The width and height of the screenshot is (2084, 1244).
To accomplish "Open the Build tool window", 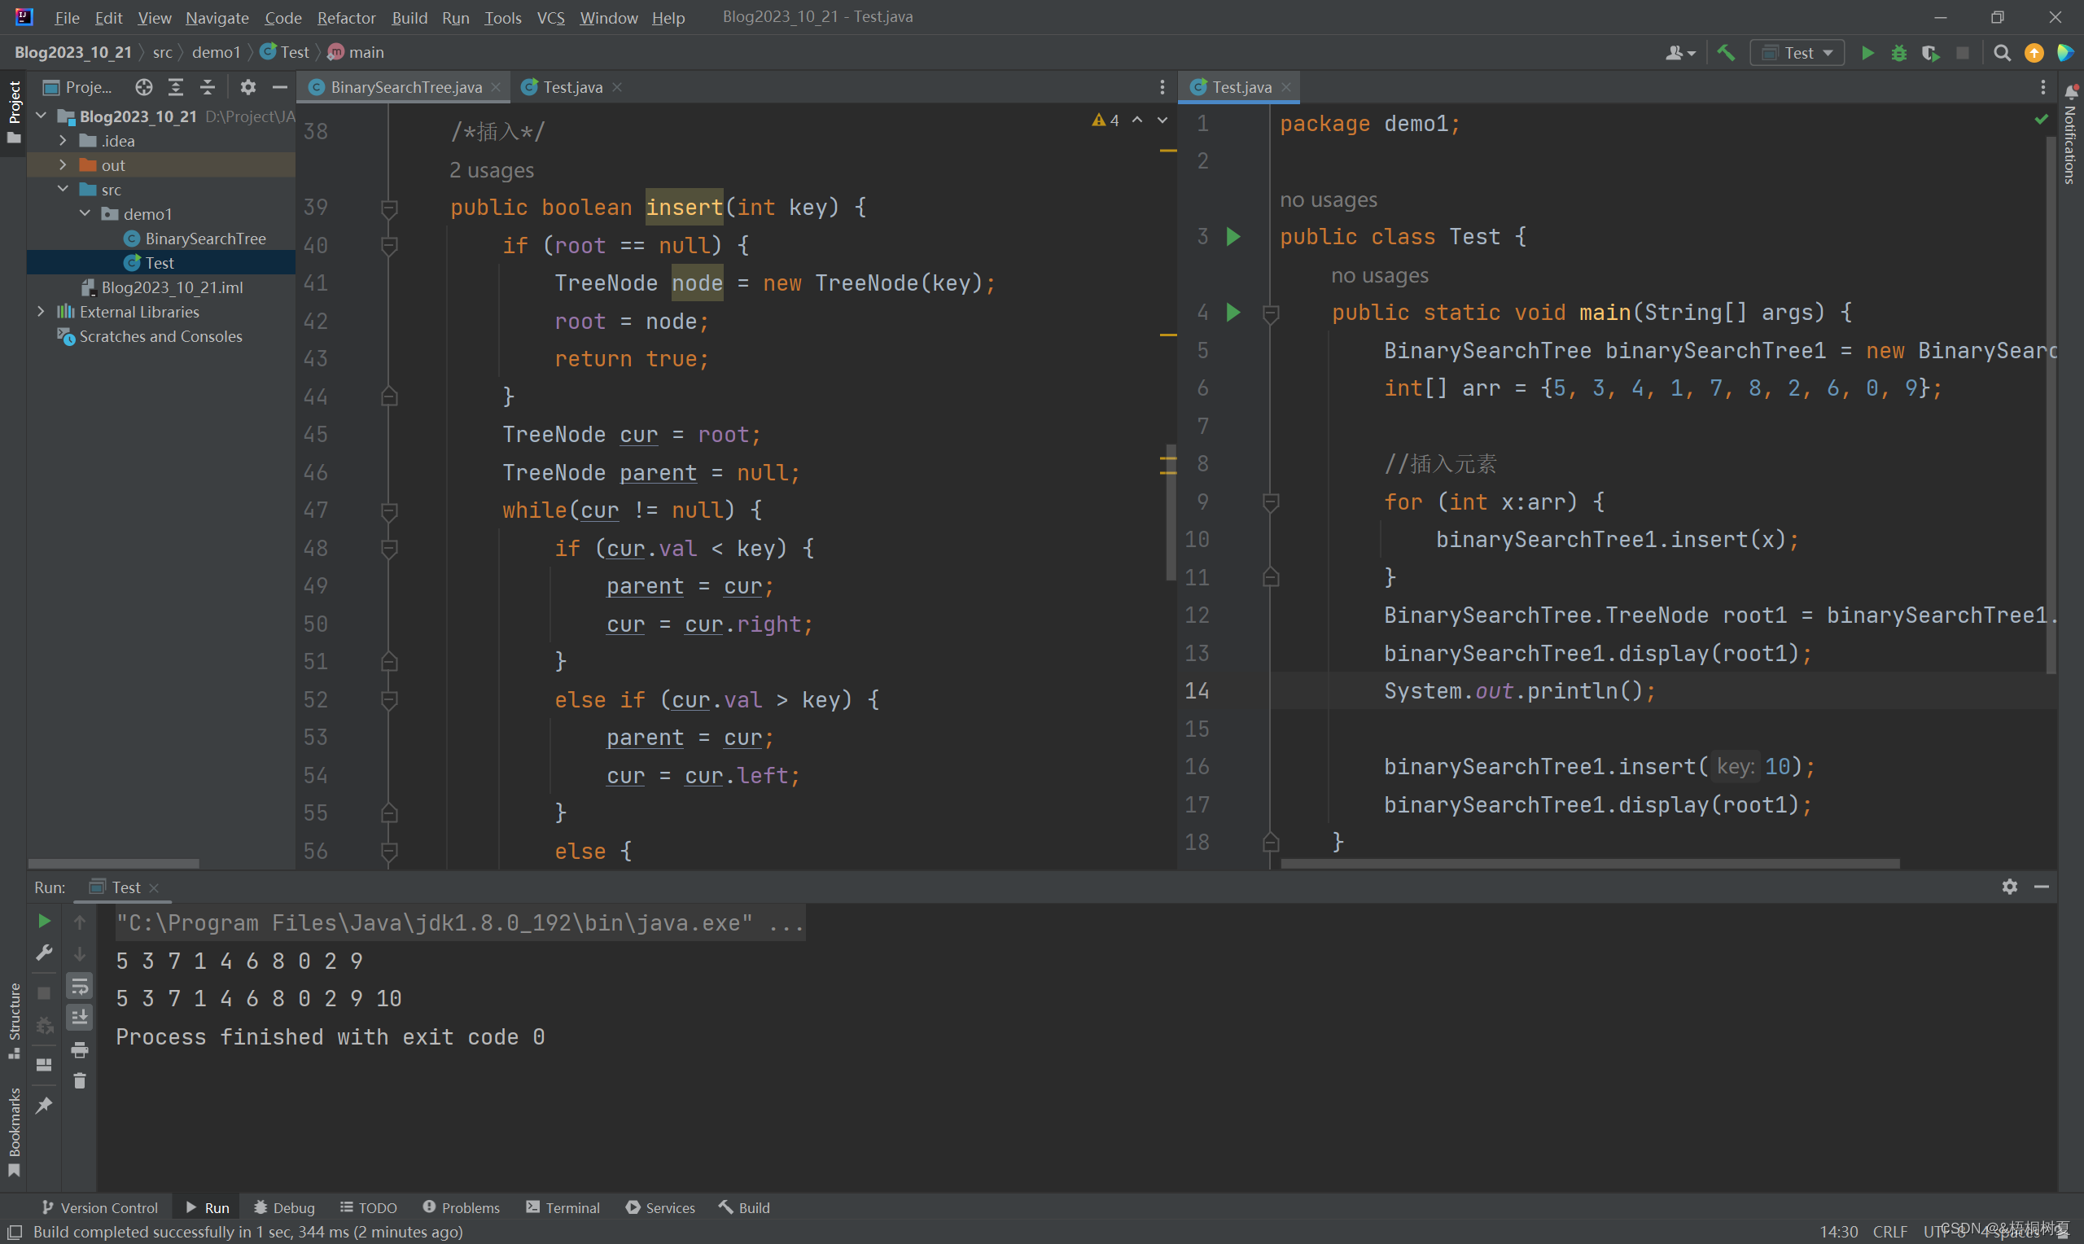I will [744, 1207].
